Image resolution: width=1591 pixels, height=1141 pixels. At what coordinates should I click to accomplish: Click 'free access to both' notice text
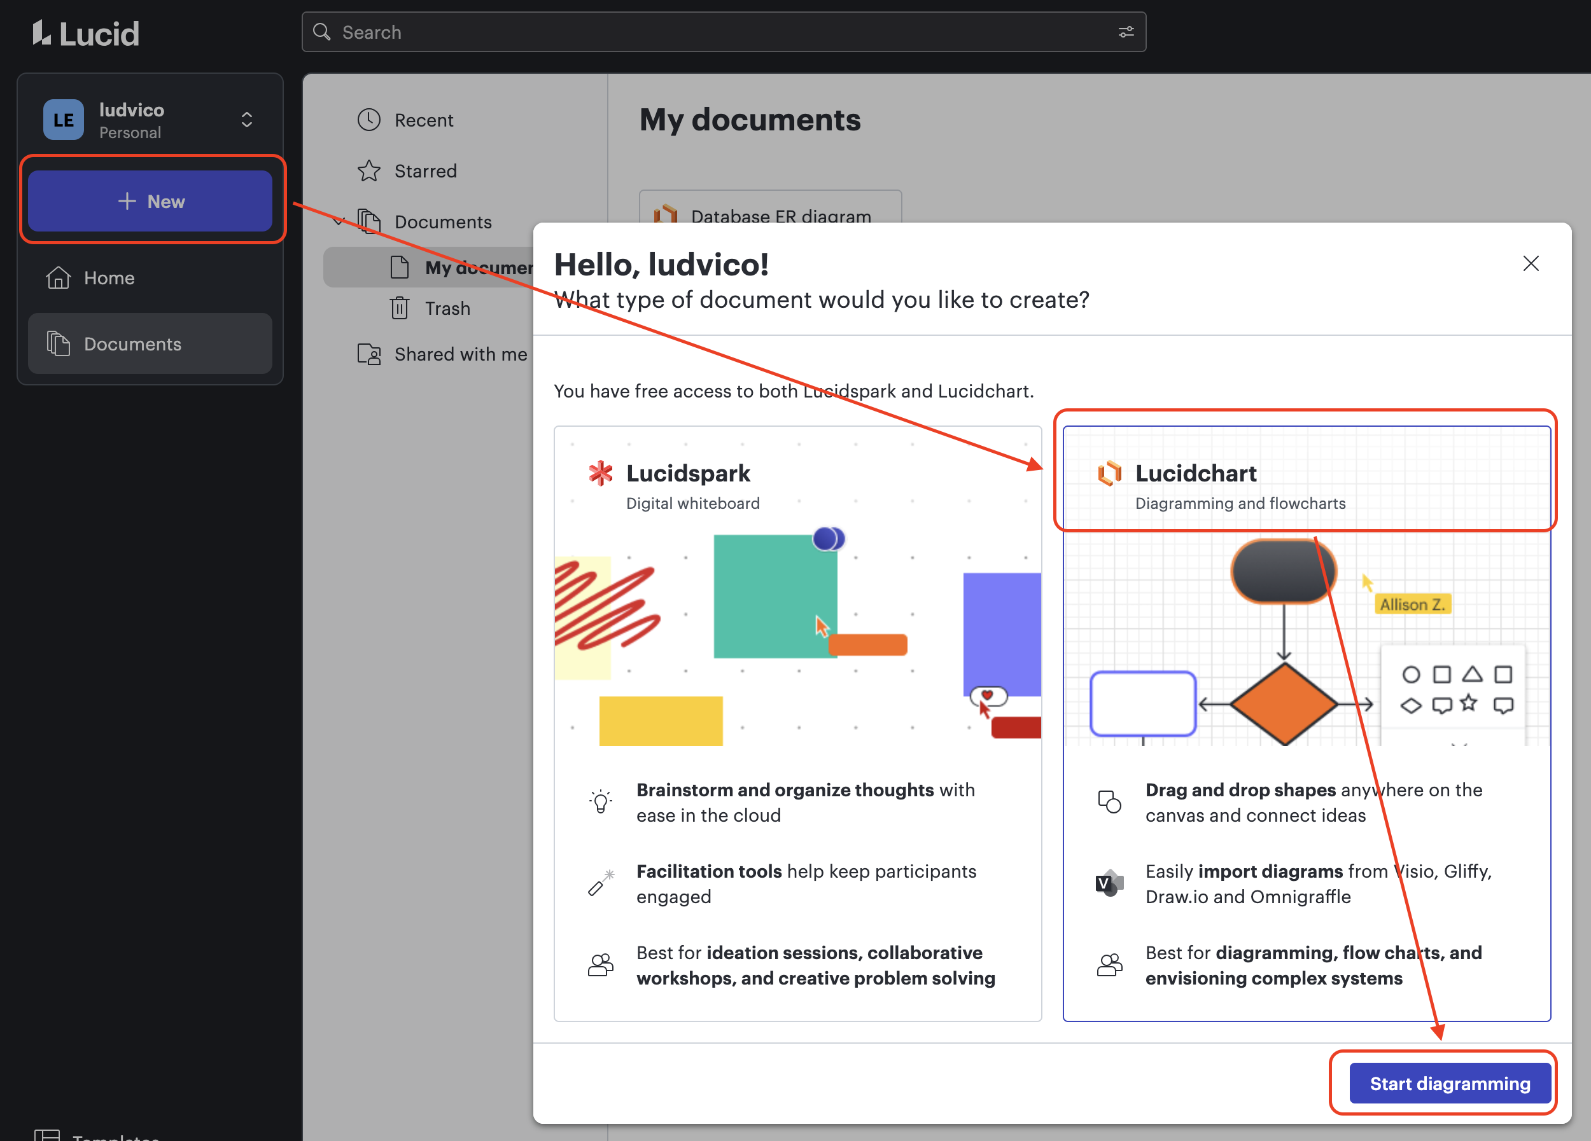pos(794,391)
